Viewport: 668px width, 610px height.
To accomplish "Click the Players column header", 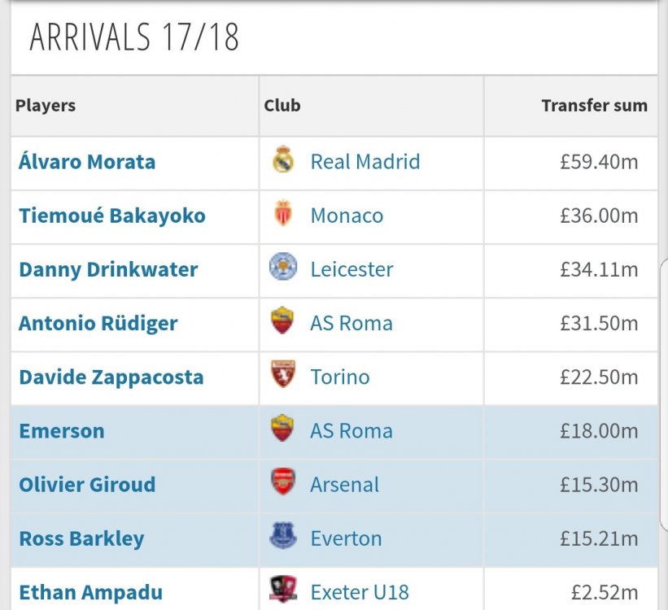I will (x=46, y=106).
